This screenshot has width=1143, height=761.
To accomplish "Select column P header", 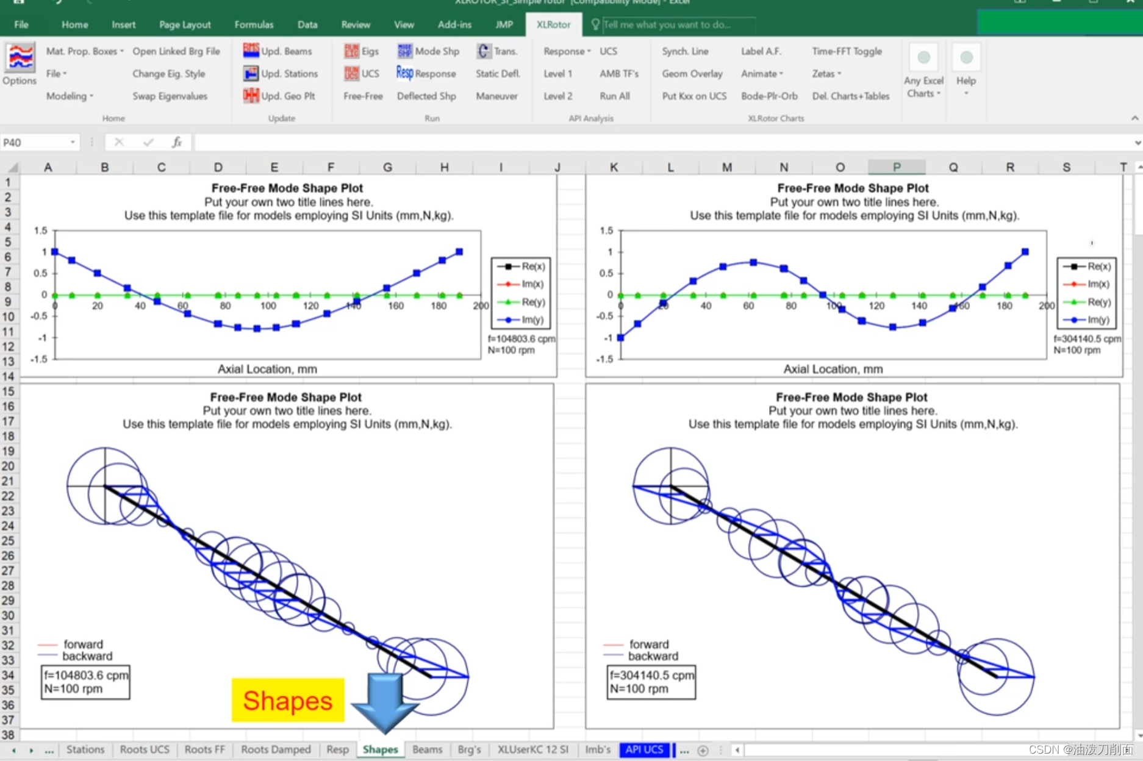I will (896, 167).
